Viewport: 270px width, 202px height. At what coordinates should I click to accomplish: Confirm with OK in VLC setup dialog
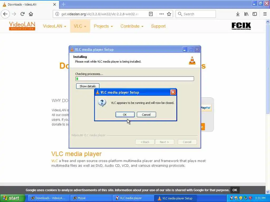pyautogui.click(x=125, y=115)
